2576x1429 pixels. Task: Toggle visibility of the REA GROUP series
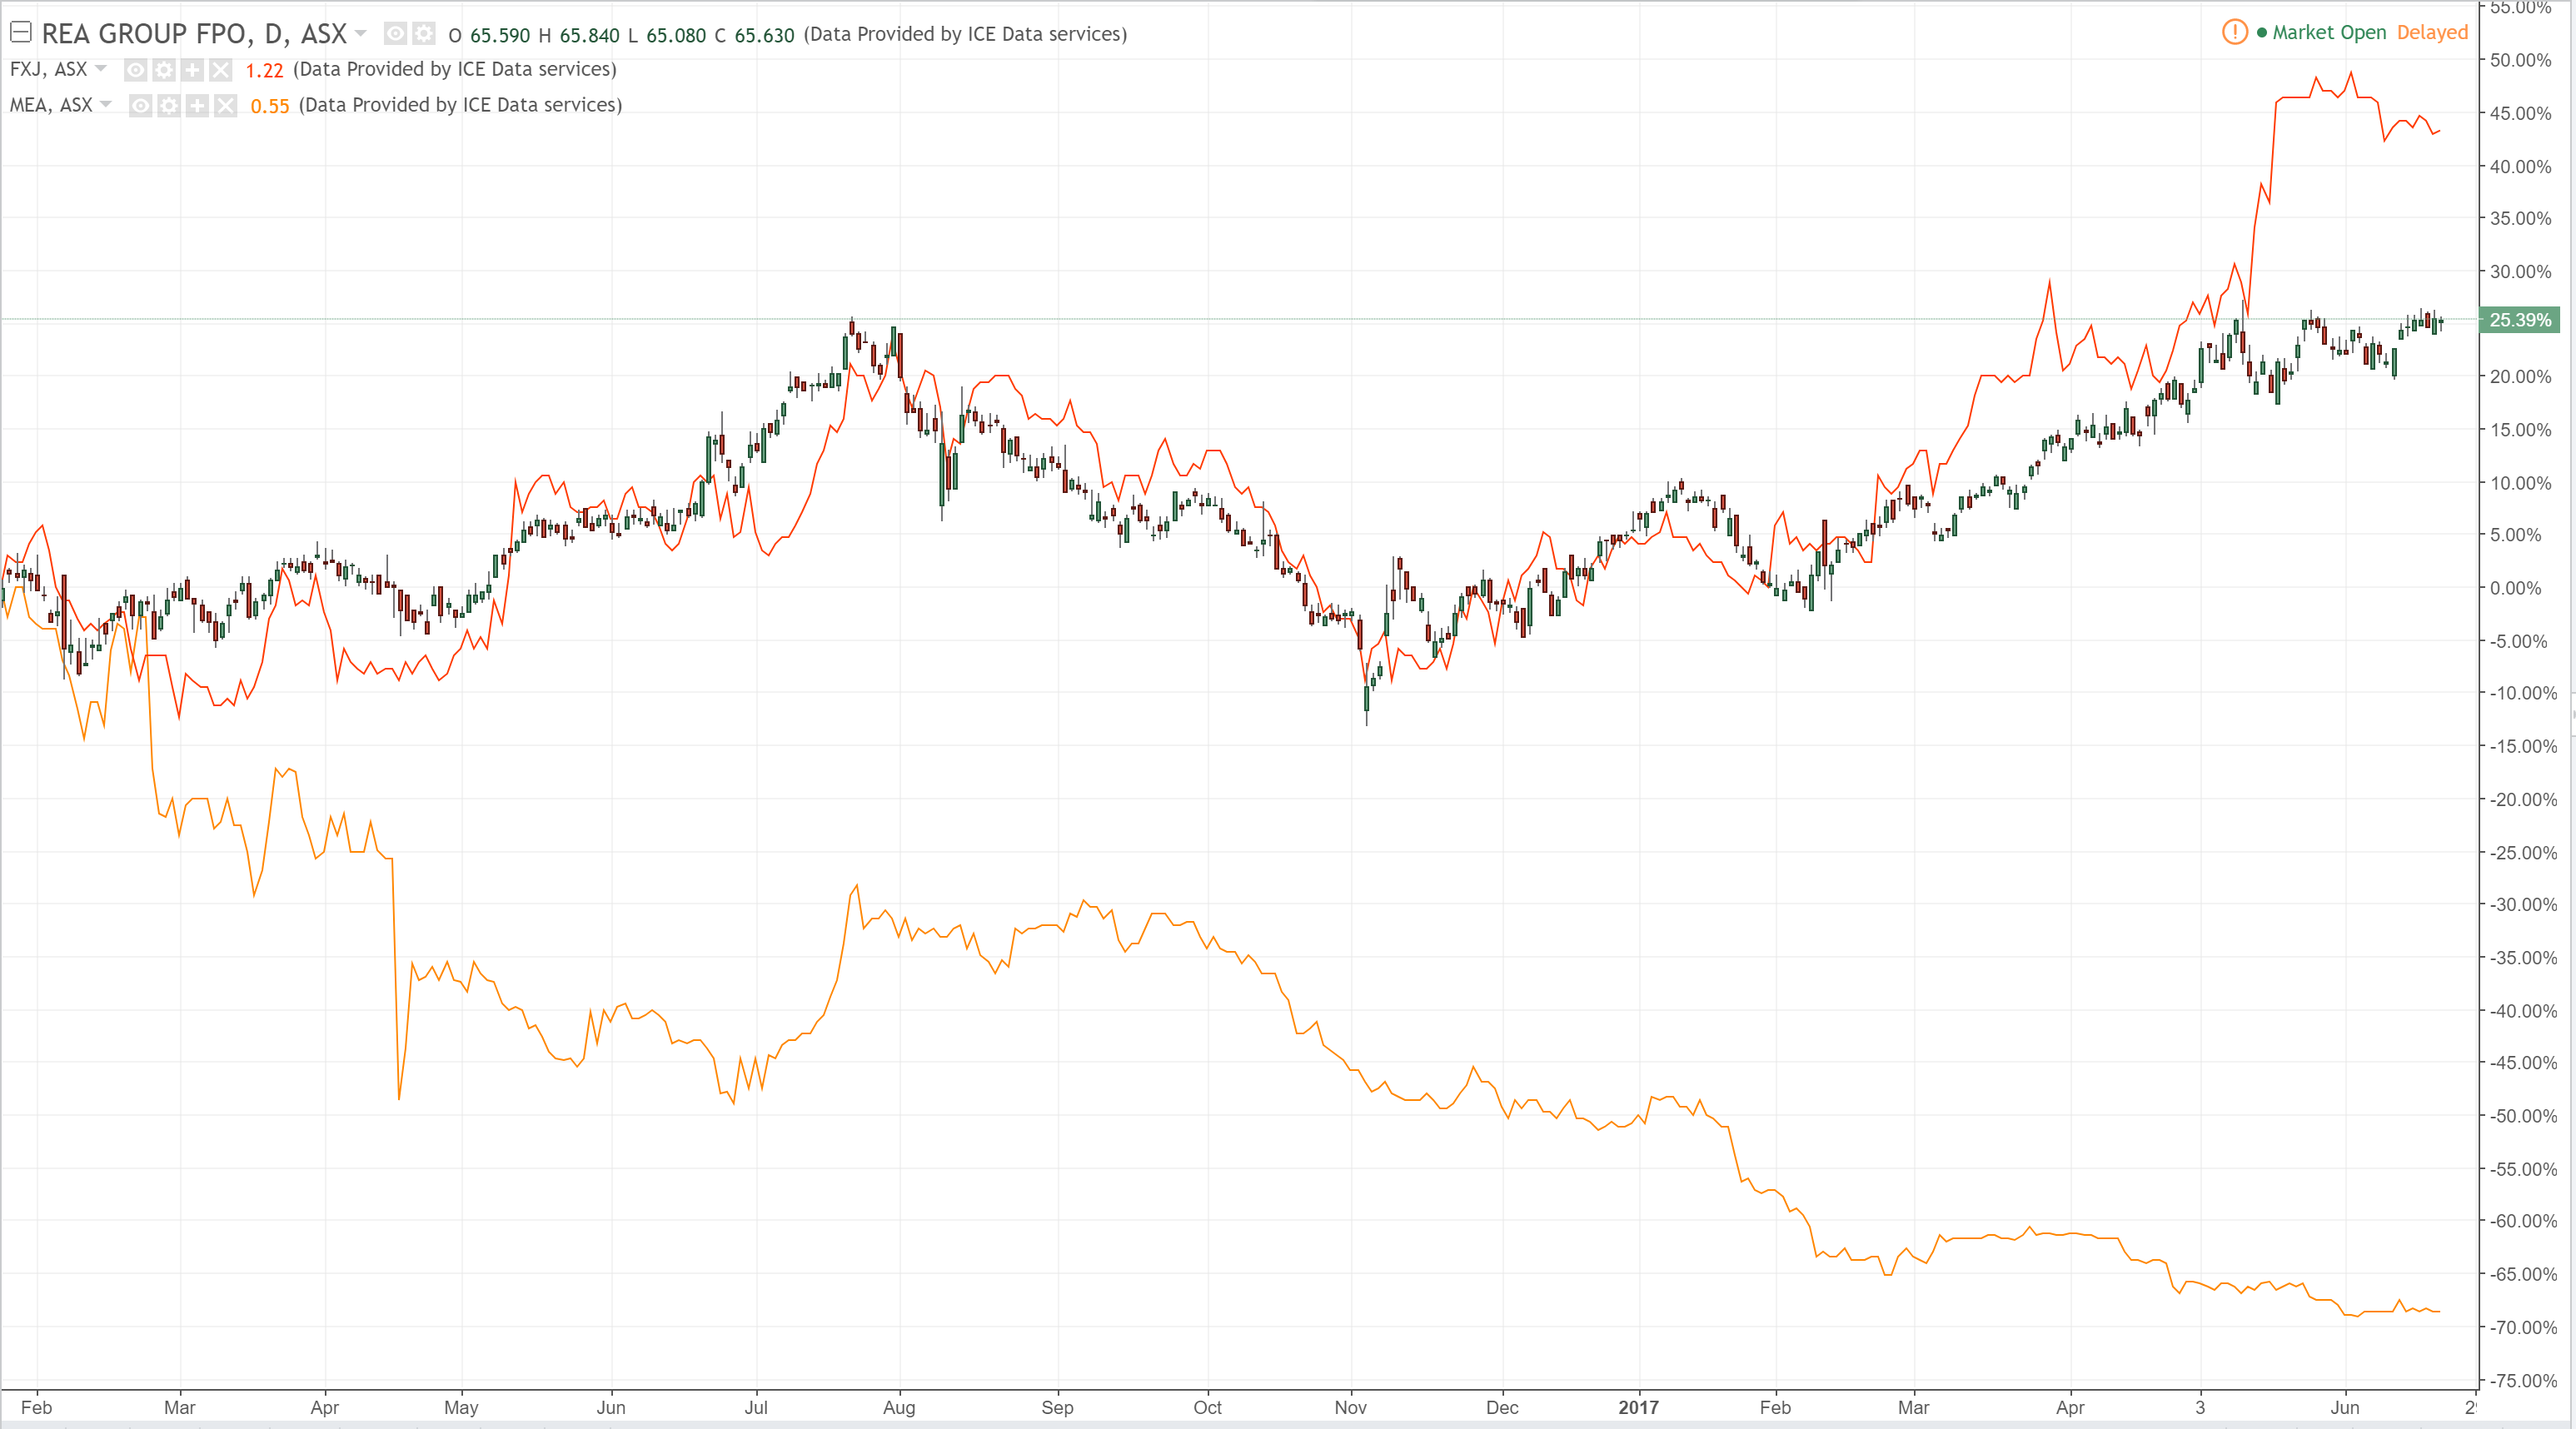(396, 34)
